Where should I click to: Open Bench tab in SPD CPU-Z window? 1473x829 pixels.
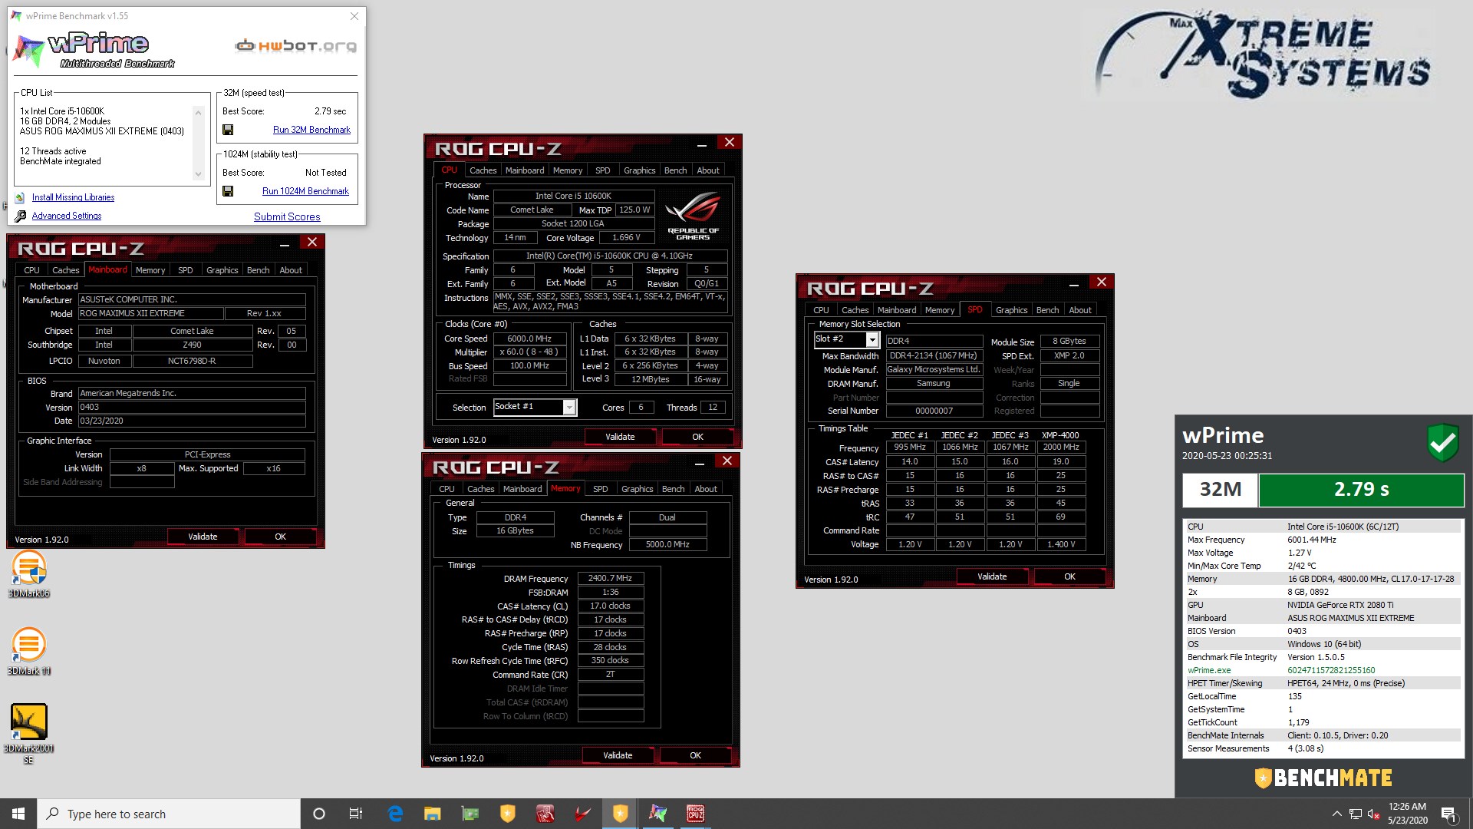pyautogui.click(x=1047, y=310)
